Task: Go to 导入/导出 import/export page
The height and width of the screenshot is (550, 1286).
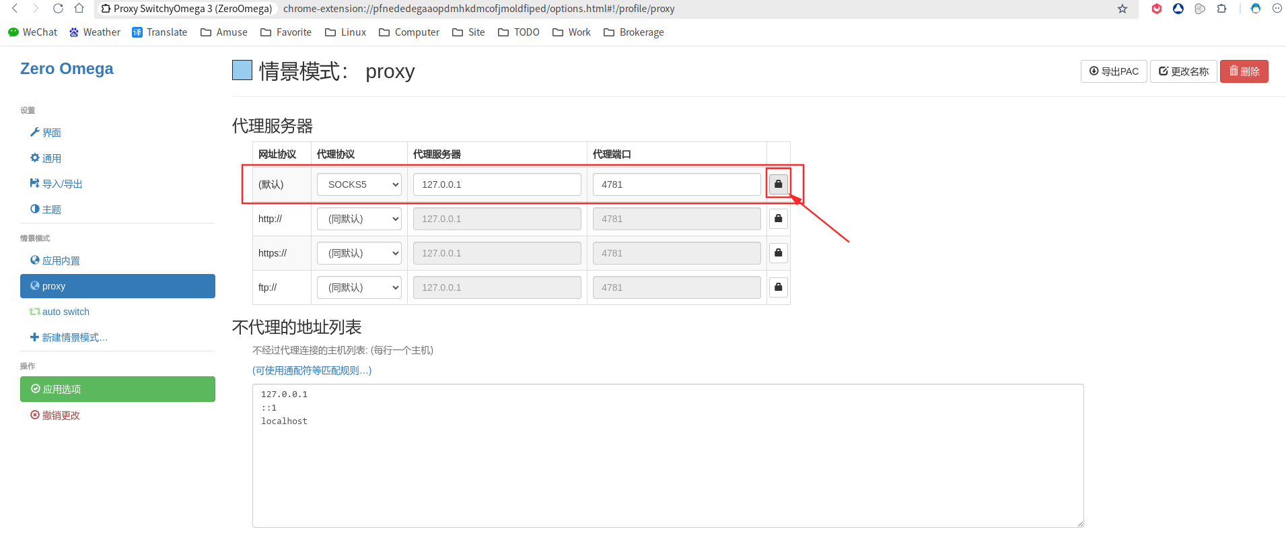Action: [x=57, y=184]
